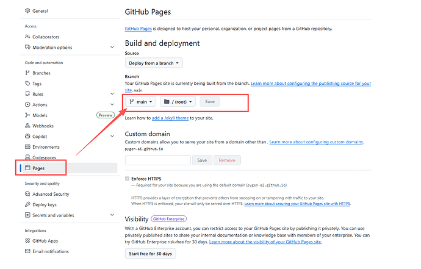Click the Tags tag icon
421x269 pixels.
(27, 84)
